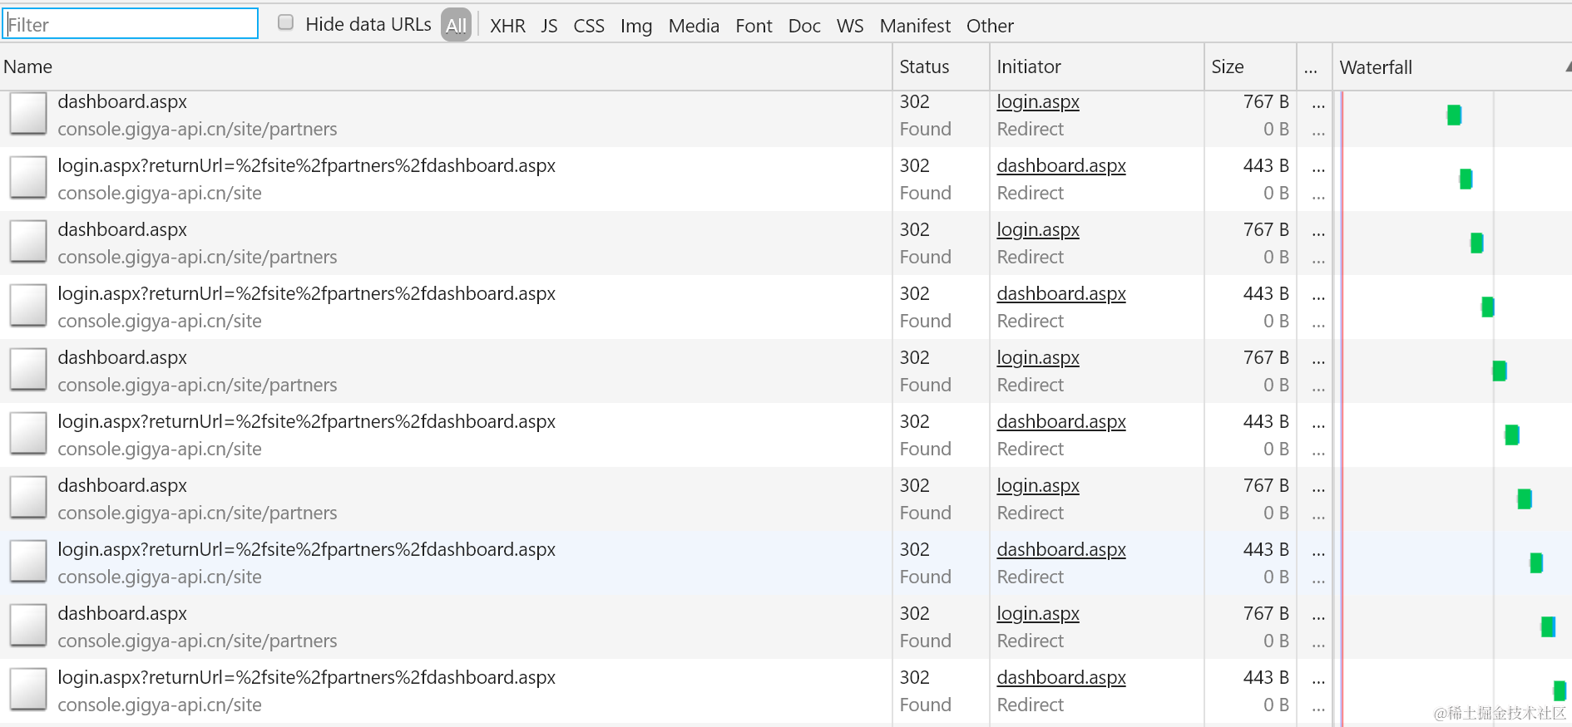Show only Img requests

[636, 26]
